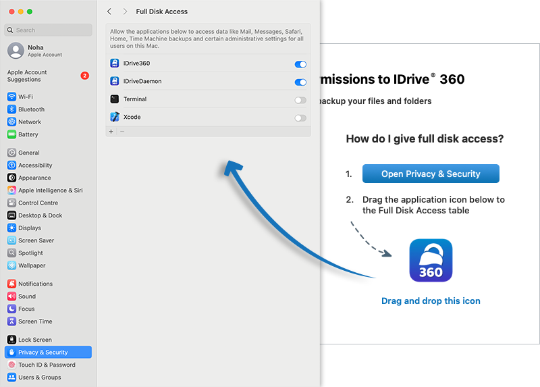Select the Accessibility icon

[11, 165]
